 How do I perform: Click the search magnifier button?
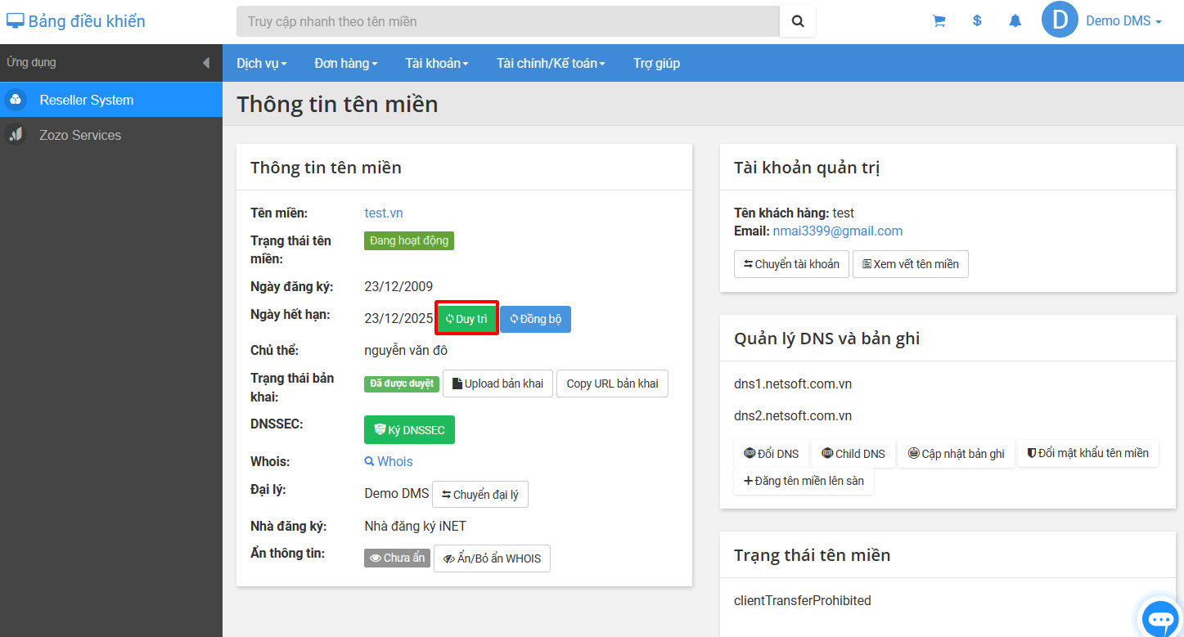(798, 21)
